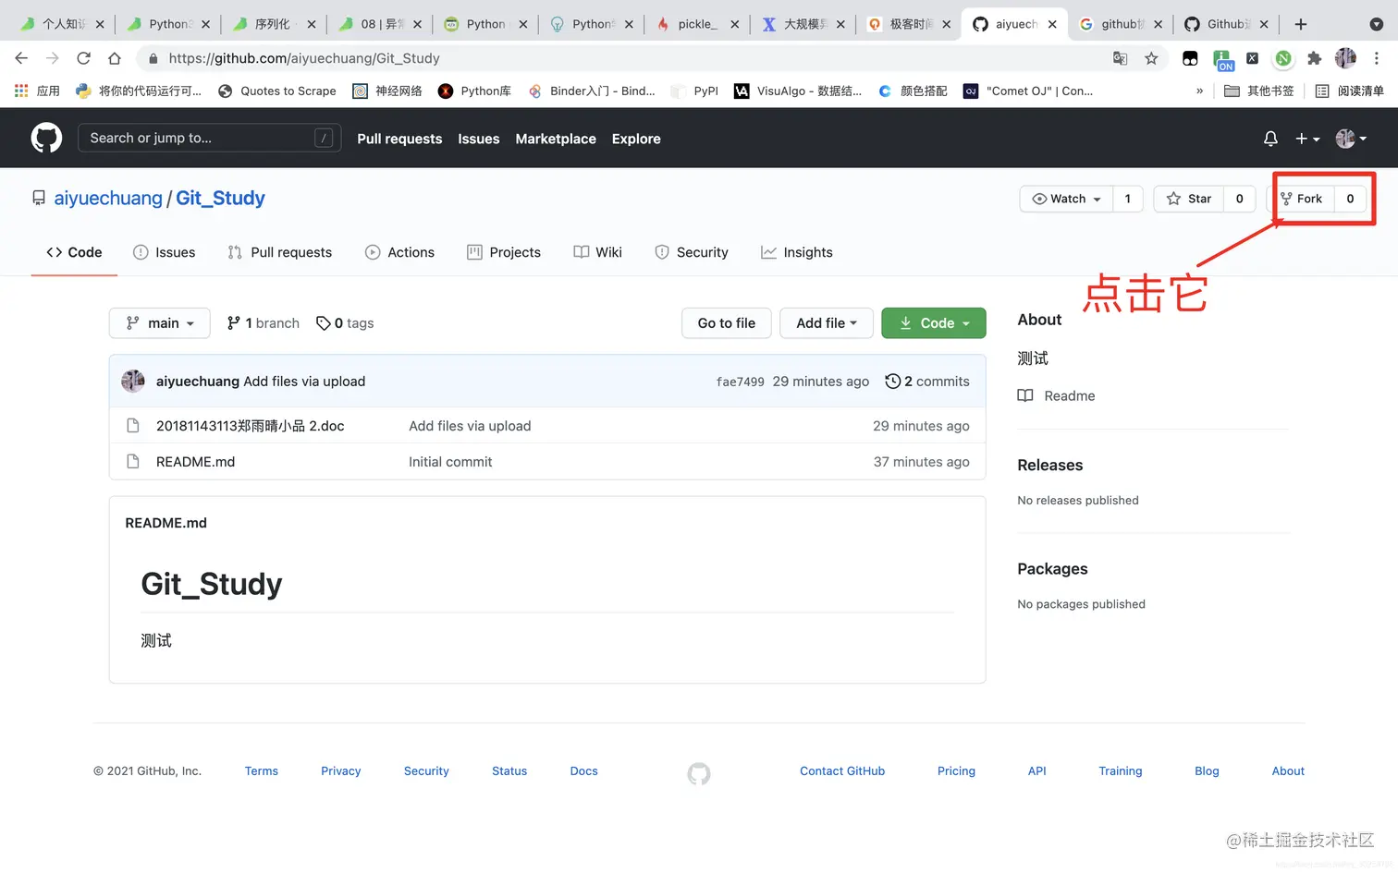Screen dimensions: 1398x873
Task: Click the browser address bar URL
Action: point(304,58)
